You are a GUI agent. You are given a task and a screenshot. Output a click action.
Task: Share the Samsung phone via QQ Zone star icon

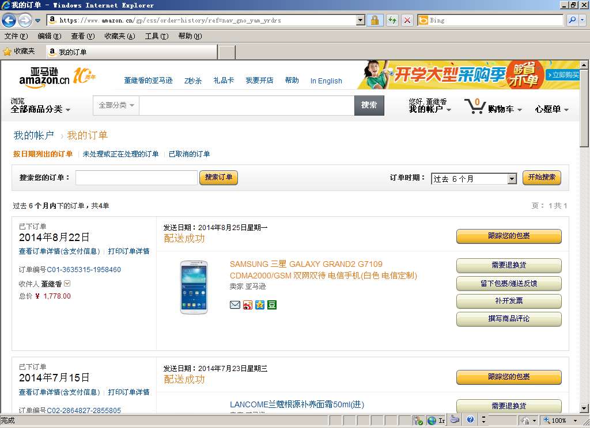point(260,305)
